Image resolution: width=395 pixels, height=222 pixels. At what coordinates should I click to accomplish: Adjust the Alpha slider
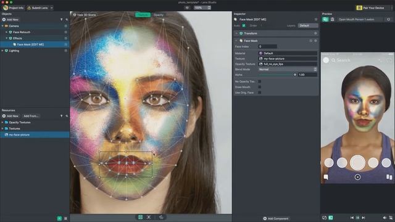[277, 75]
